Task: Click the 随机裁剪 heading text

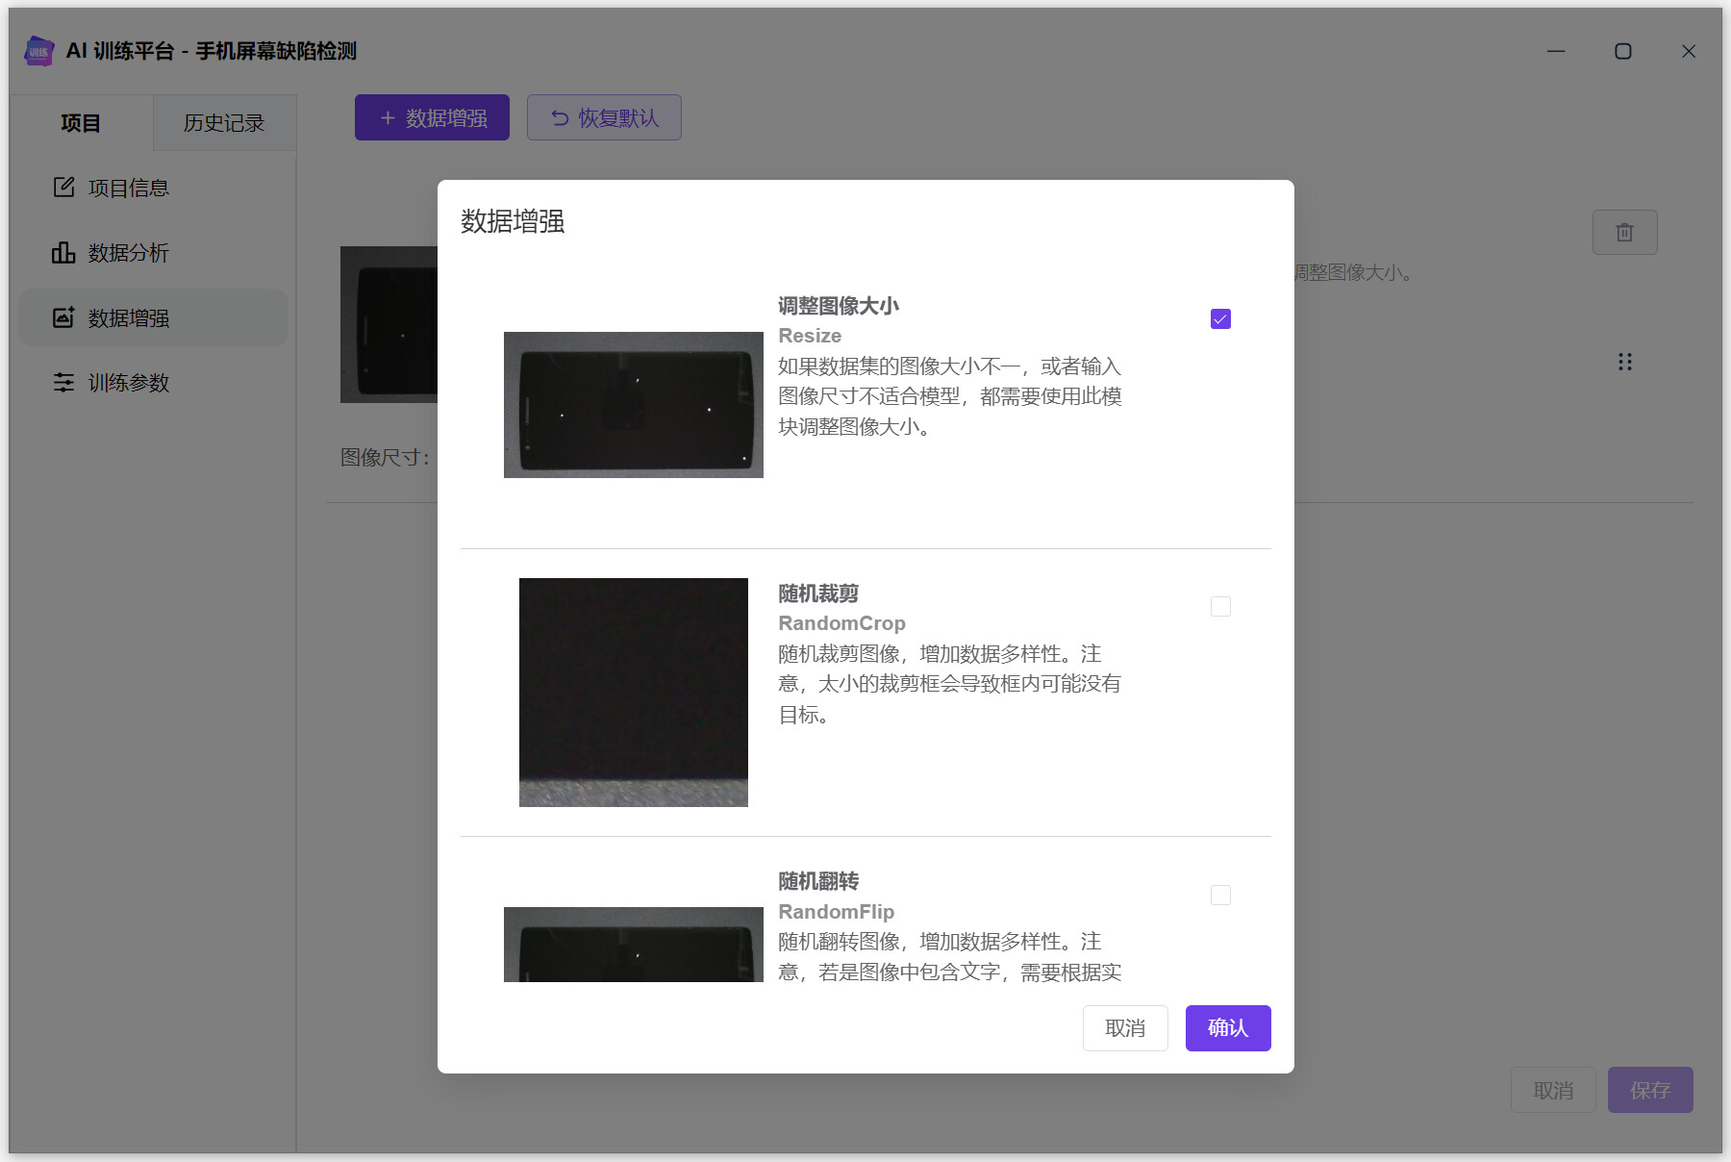Action: click(x=818, y=594)
